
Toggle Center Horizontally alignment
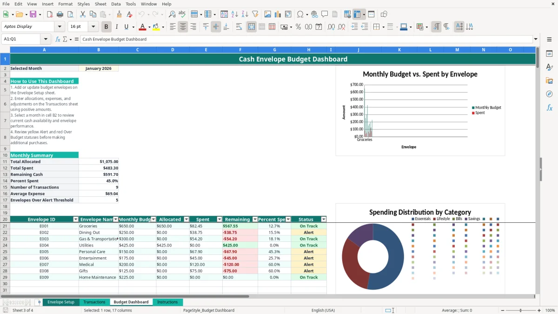point(183,27)
